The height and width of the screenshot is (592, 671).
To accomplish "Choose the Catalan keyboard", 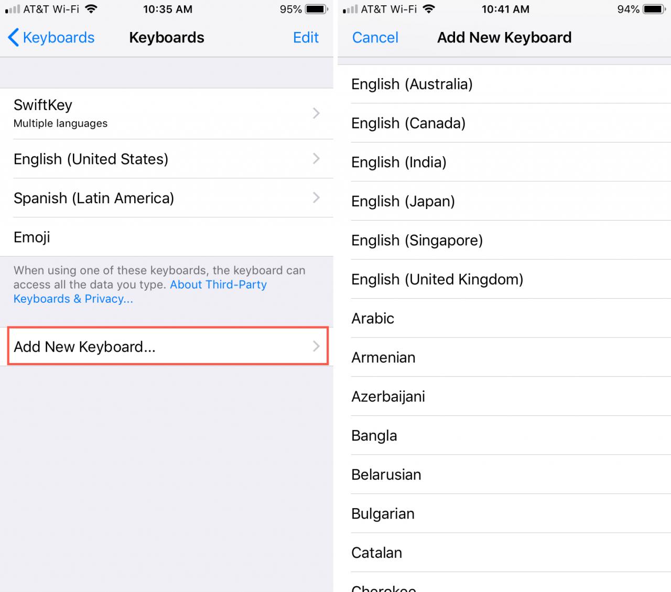I will click(376, 553).
